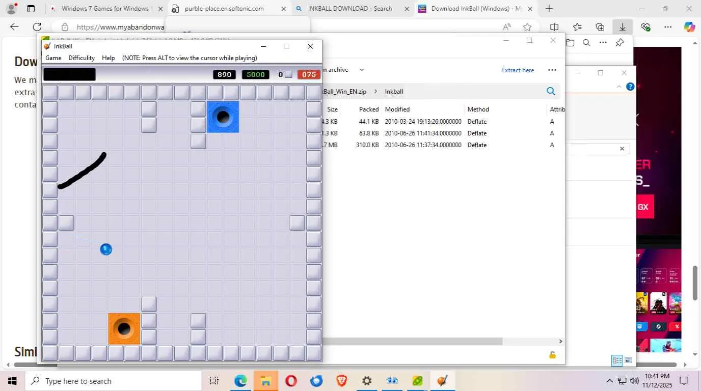Click the site information icon in address bar
Image resolution: width=701 pixels, height=391 pixels.
point(65,27)
